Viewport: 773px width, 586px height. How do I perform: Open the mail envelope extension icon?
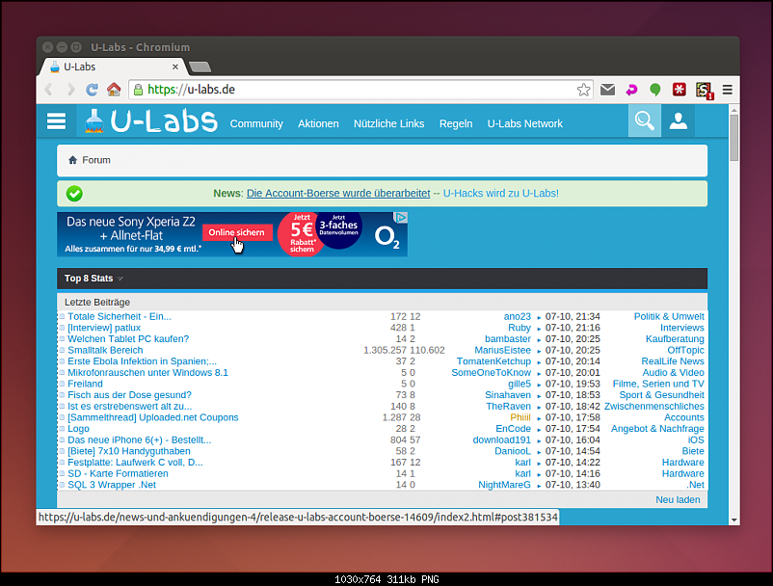click(607, 90)
